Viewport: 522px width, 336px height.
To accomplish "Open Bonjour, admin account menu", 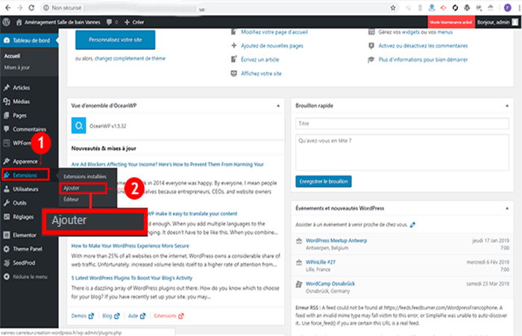I will click(497, 22).
